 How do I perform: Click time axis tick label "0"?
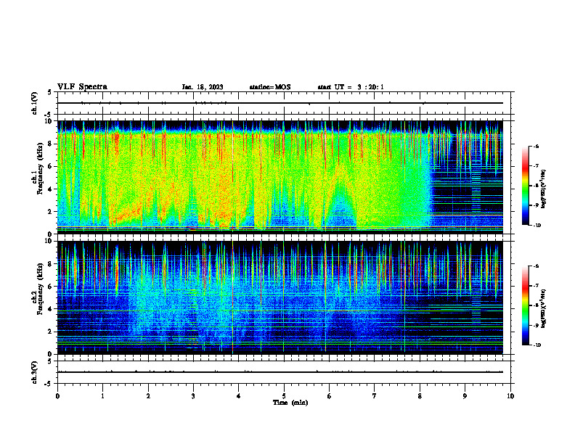click(x=57, y=396)
